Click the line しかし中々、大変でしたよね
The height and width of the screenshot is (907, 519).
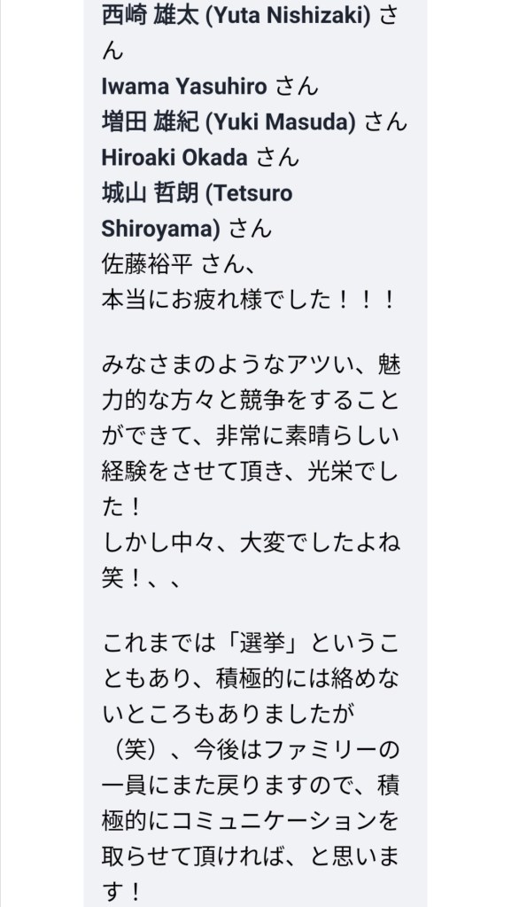click(251, 543)
